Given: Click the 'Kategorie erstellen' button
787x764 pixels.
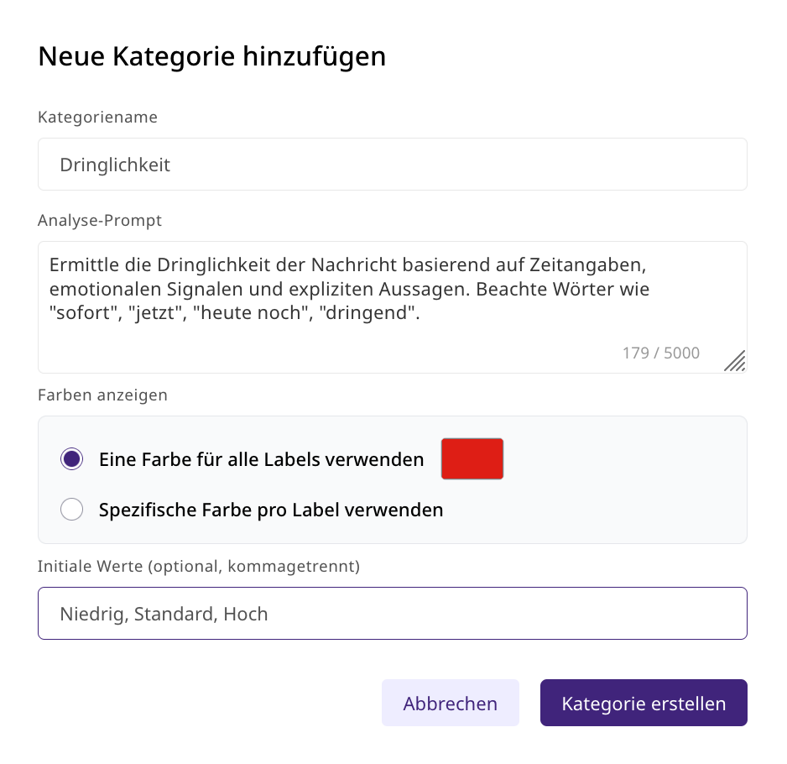Looking at the screenshot, I should click(x=644, y=703).
